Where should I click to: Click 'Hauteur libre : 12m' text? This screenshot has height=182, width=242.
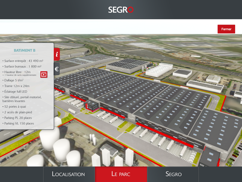[17, 72]
